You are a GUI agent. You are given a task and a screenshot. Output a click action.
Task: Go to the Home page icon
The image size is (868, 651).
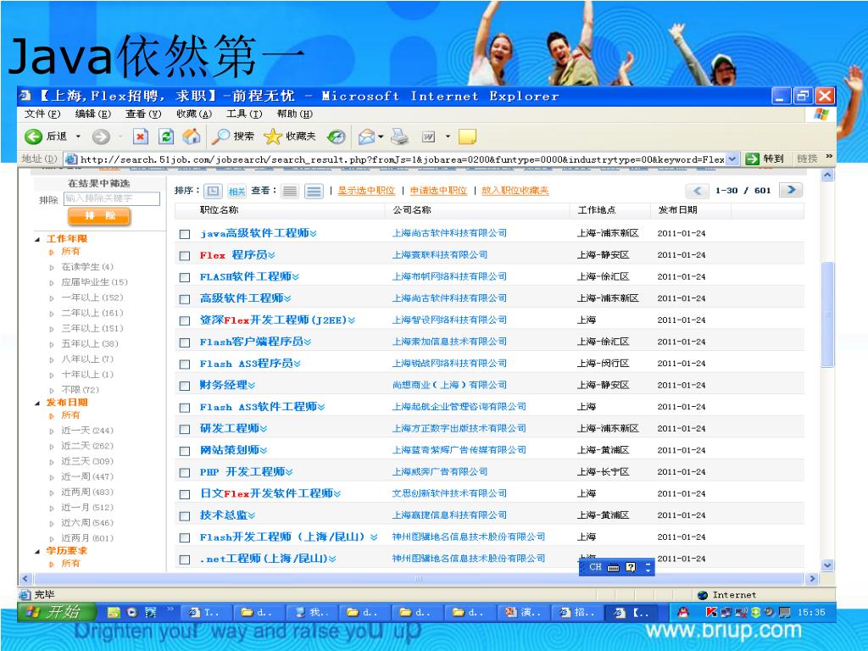pyautogui.click(x=191, y=136)
